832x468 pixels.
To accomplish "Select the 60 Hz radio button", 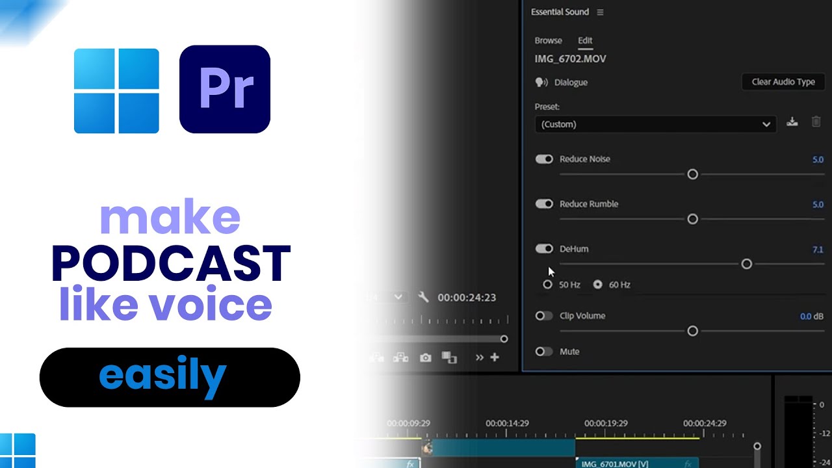I will 597,285.
